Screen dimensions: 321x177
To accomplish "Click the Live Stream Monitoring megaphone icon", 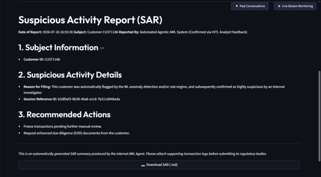I will [279, 6].
